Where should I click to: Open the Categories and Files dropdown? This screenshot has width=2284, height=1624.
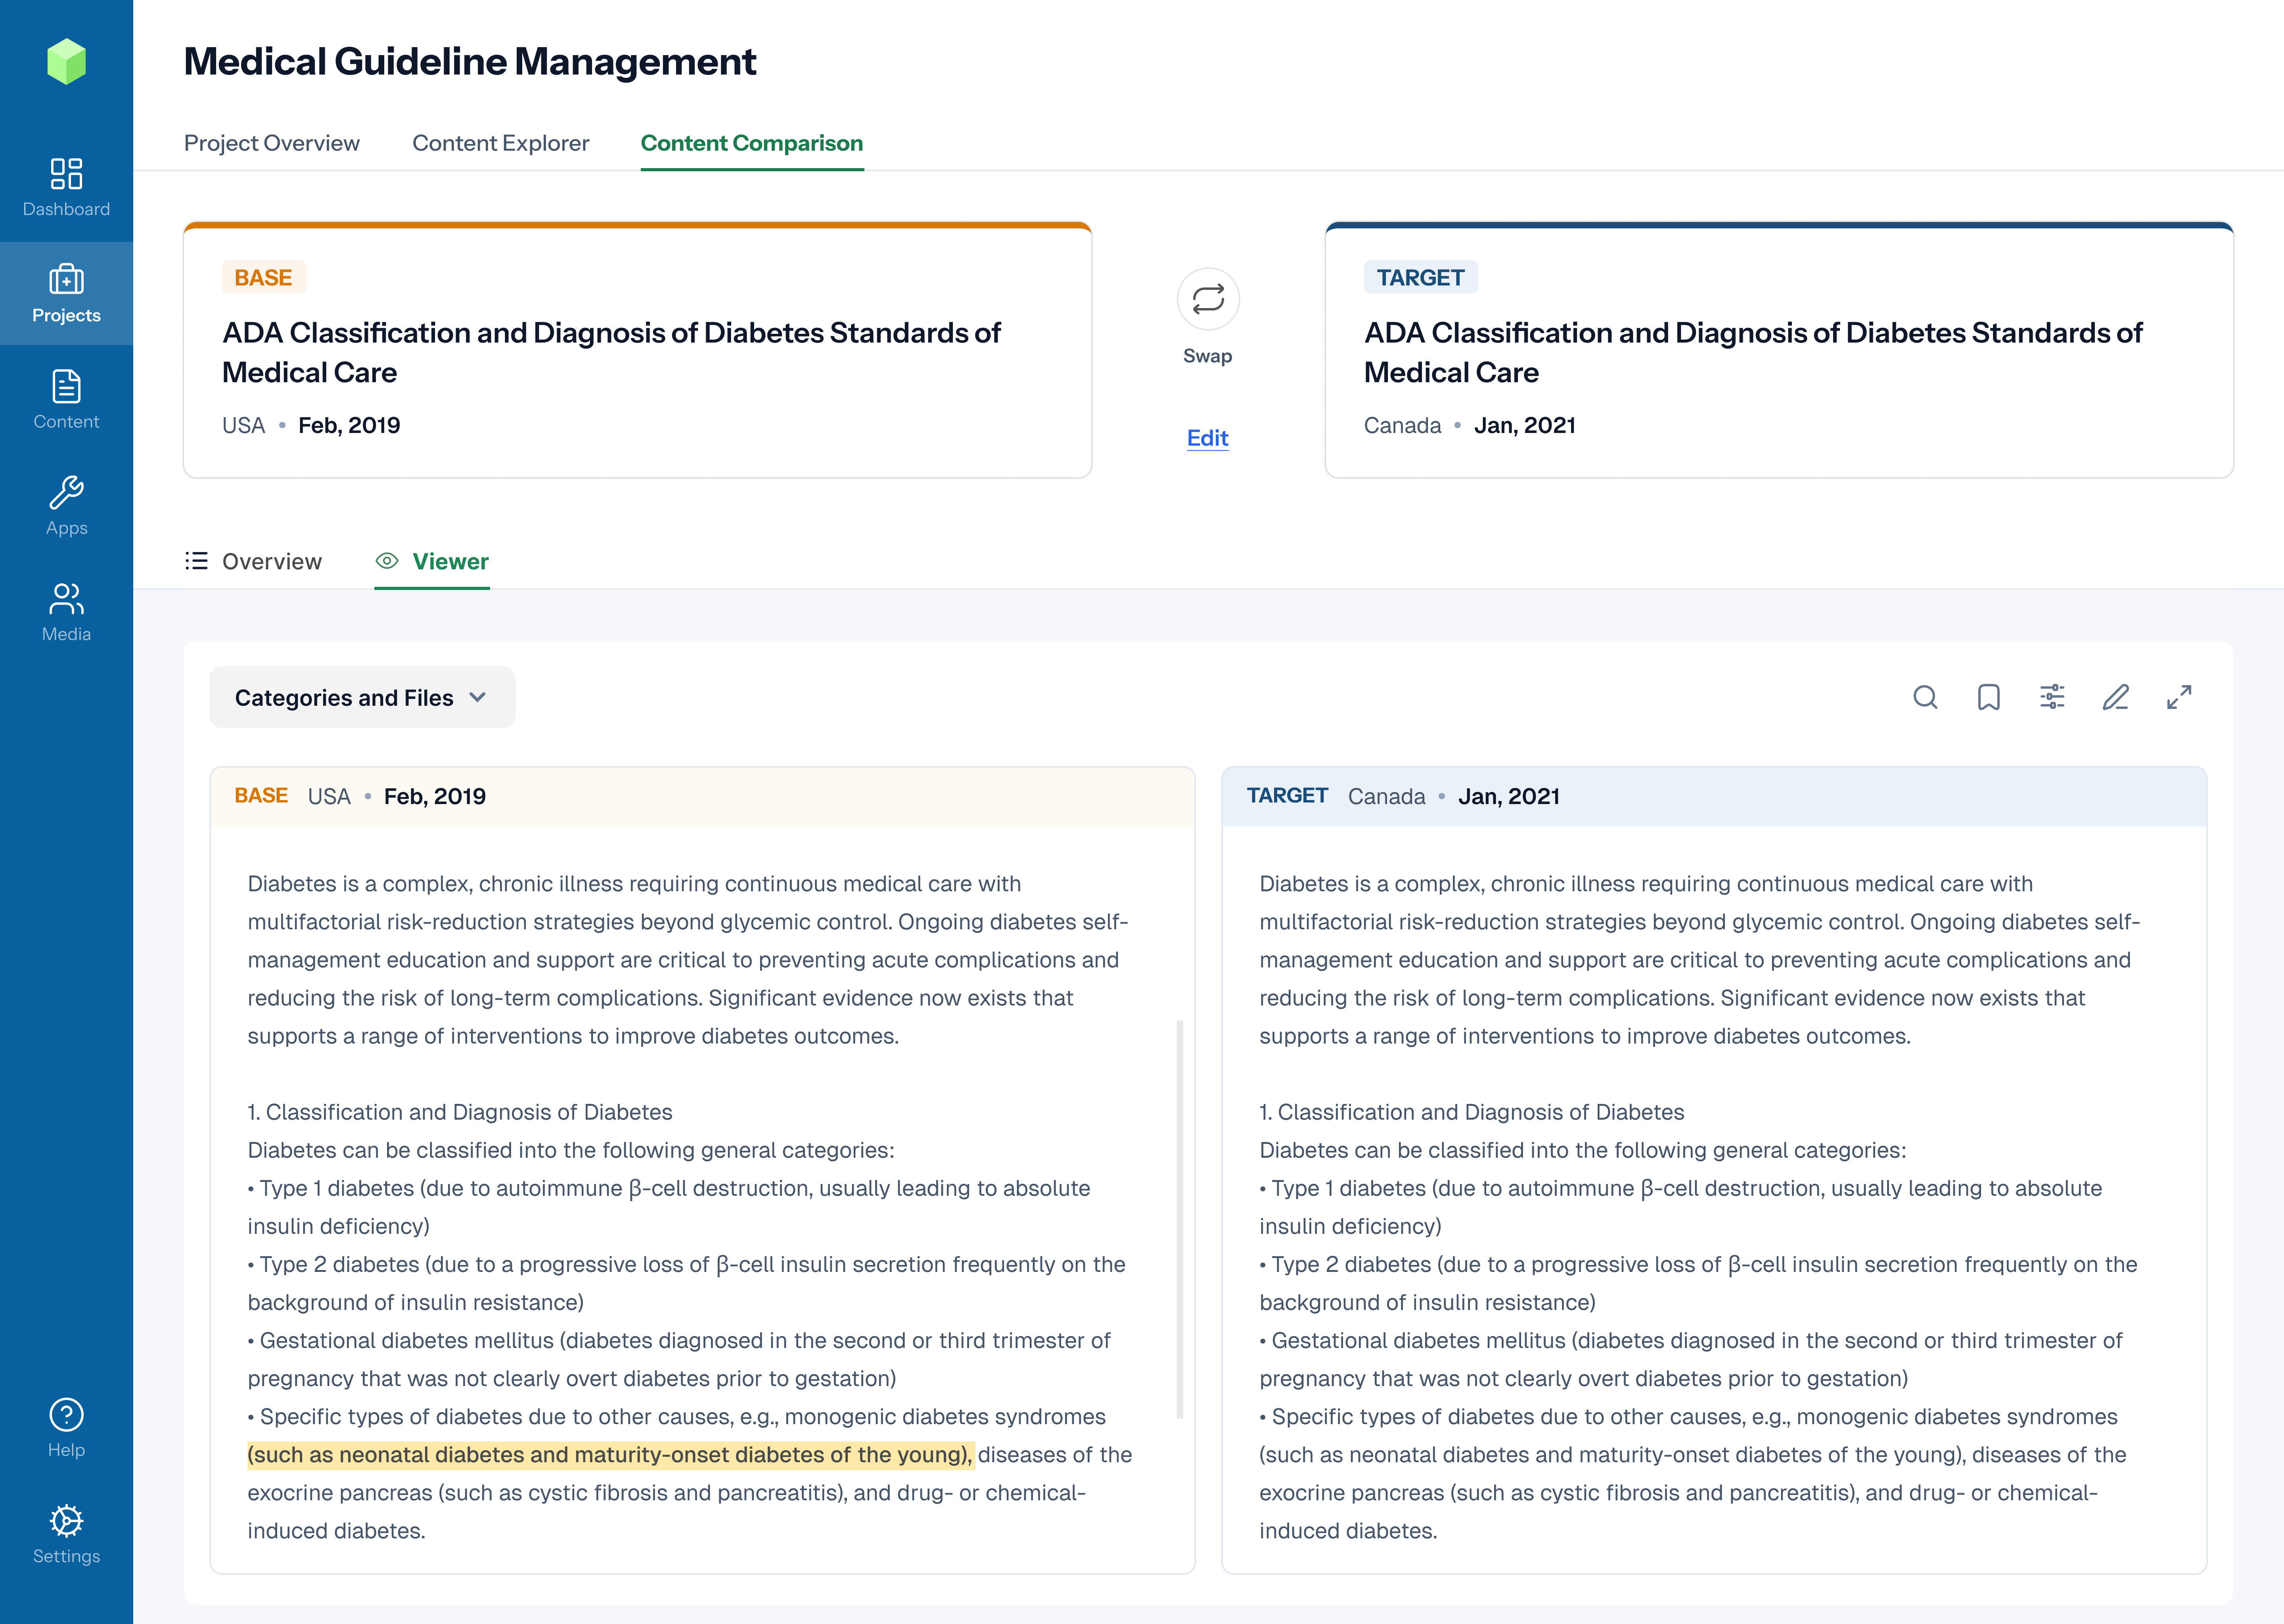(x=362, y=697)
